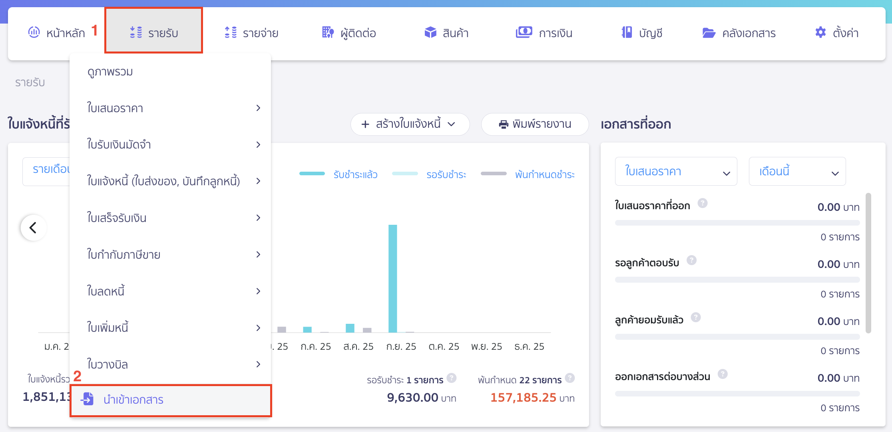The width and height of the screenshot is (892, 432).
Task: Click help icon next to รอลูกค้าตอบรับ
Action: tap(692, 260)
